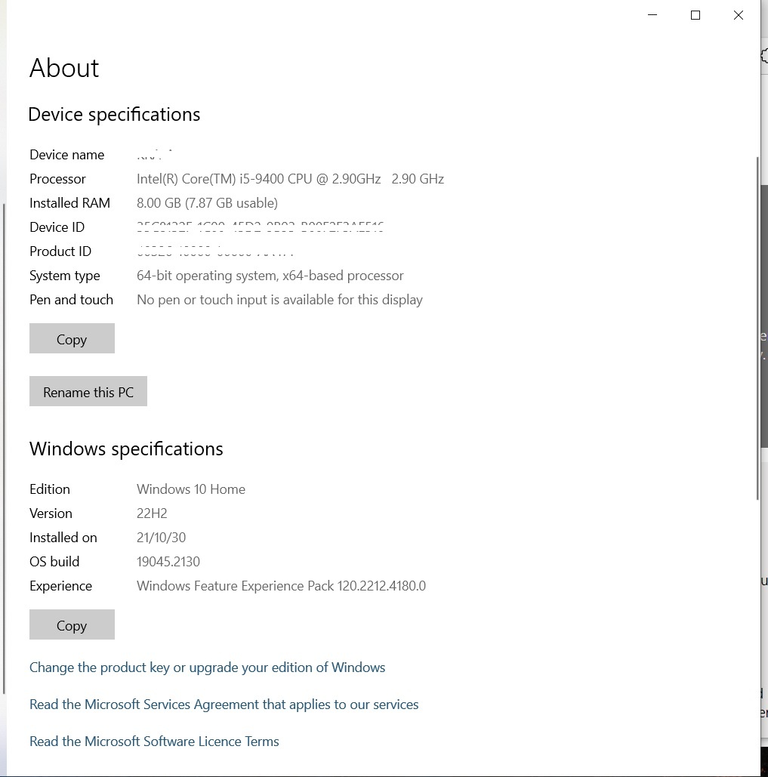The image size is (768, 777).
Task: Open Change the product key or upgrade link
Action: click(x=207, y=668)
